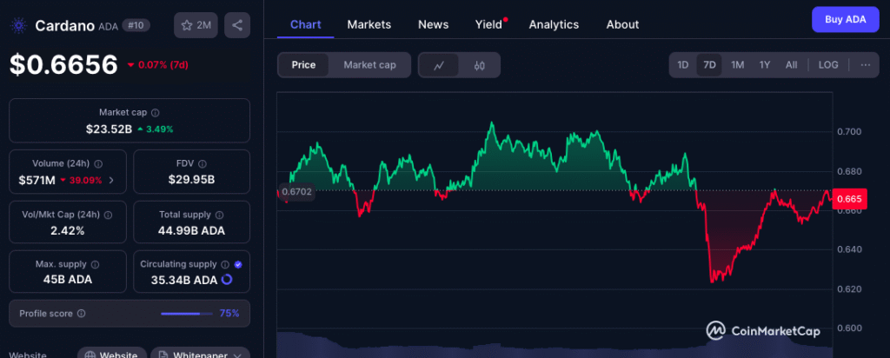
Task: Show Volume (24h) info icon
Action: (x=98, y=164)
